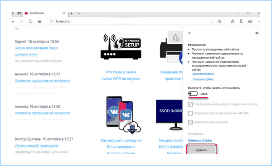Viewport: 272px width, 166px height.
Task: Open the home page icon
Action: 39,21
